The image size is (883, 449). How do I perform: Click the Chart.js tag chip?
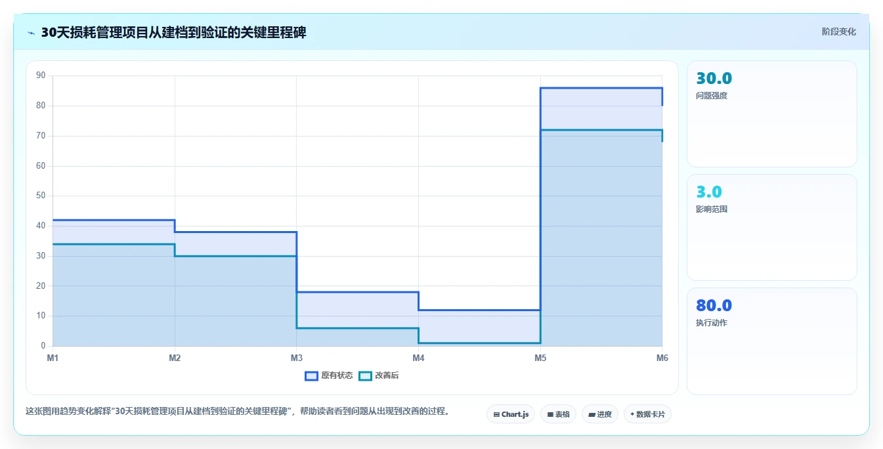click(511, 414)
